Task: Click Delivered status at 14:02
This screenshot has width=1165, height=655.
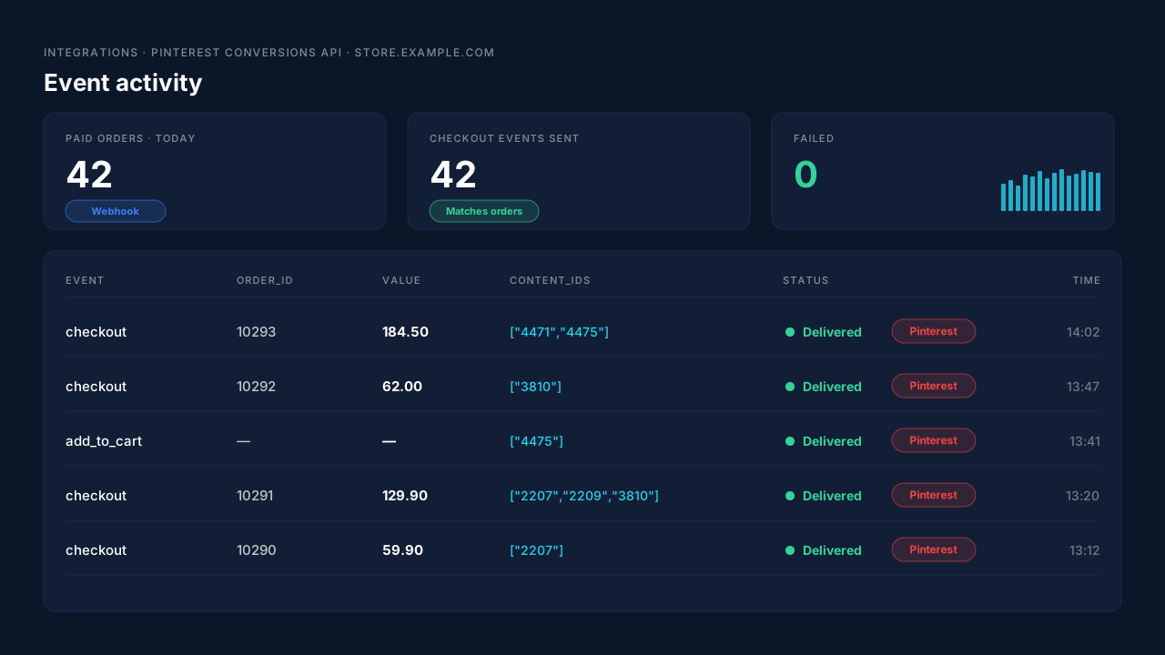Action: click(832, 332)
